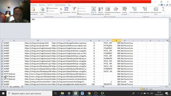Click the Windows taskbar search box
The width and height of the screenshot is (171, 96).
[29, 93]
